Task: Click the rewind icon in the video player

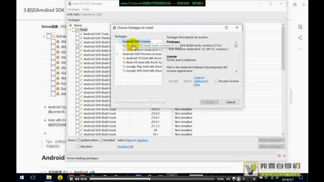Action: point(77,179)
